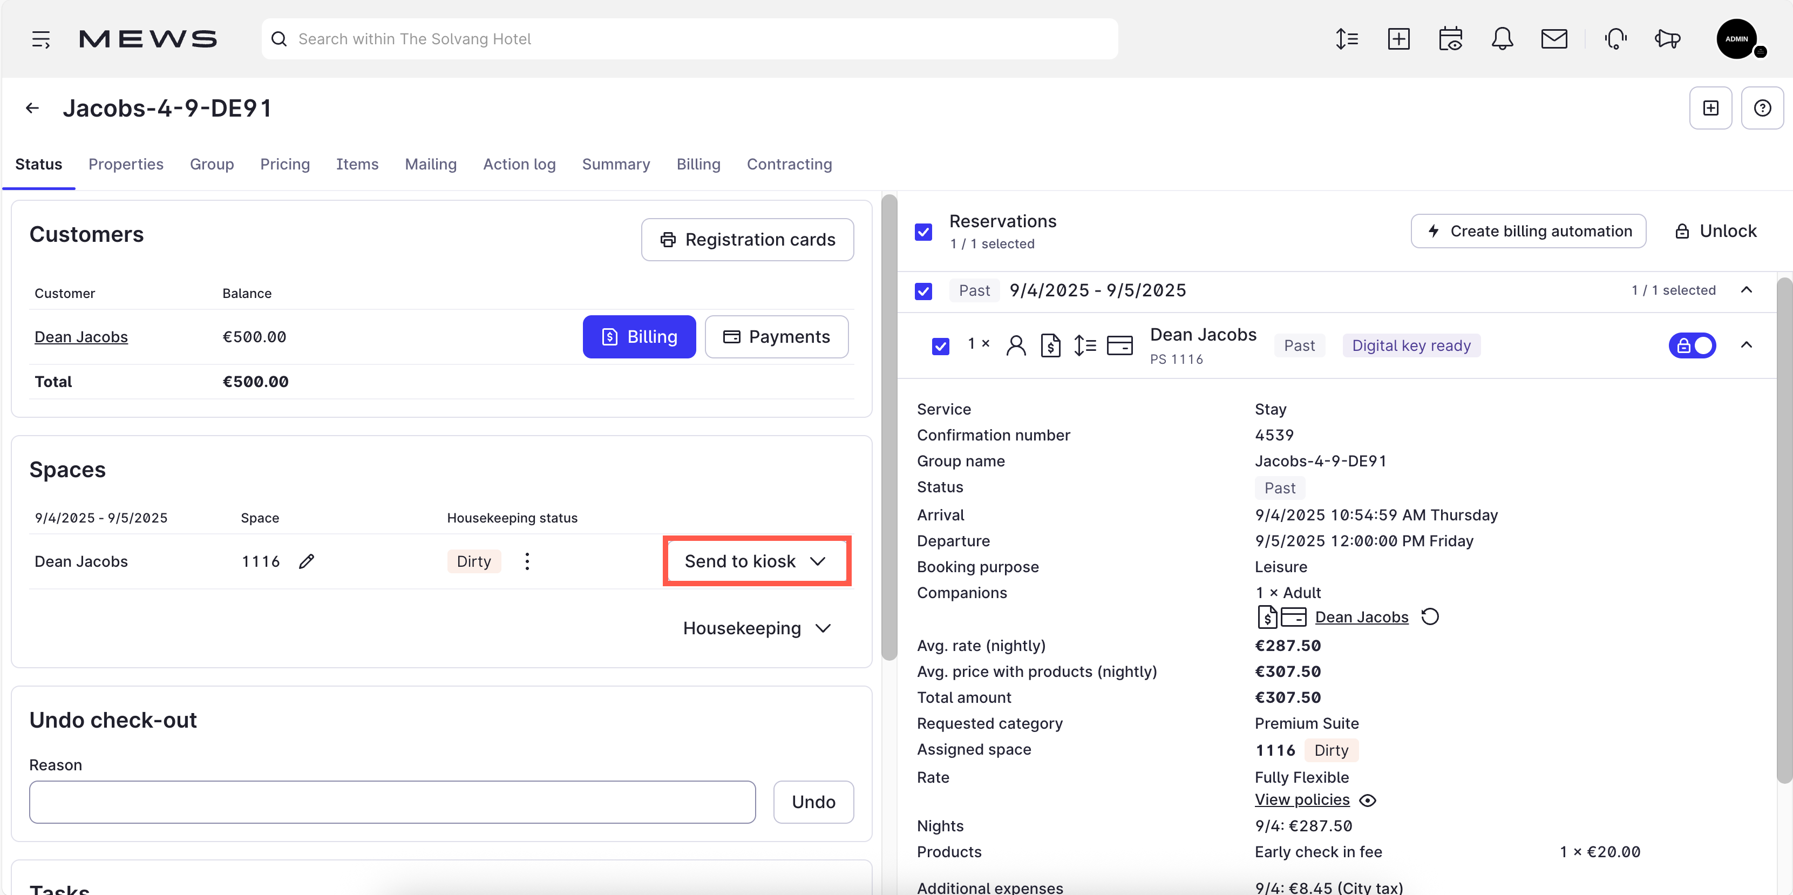This screenshot has width=1793, height=895.
Task: Open the calendar view icon
Action: coord(1451,39)
